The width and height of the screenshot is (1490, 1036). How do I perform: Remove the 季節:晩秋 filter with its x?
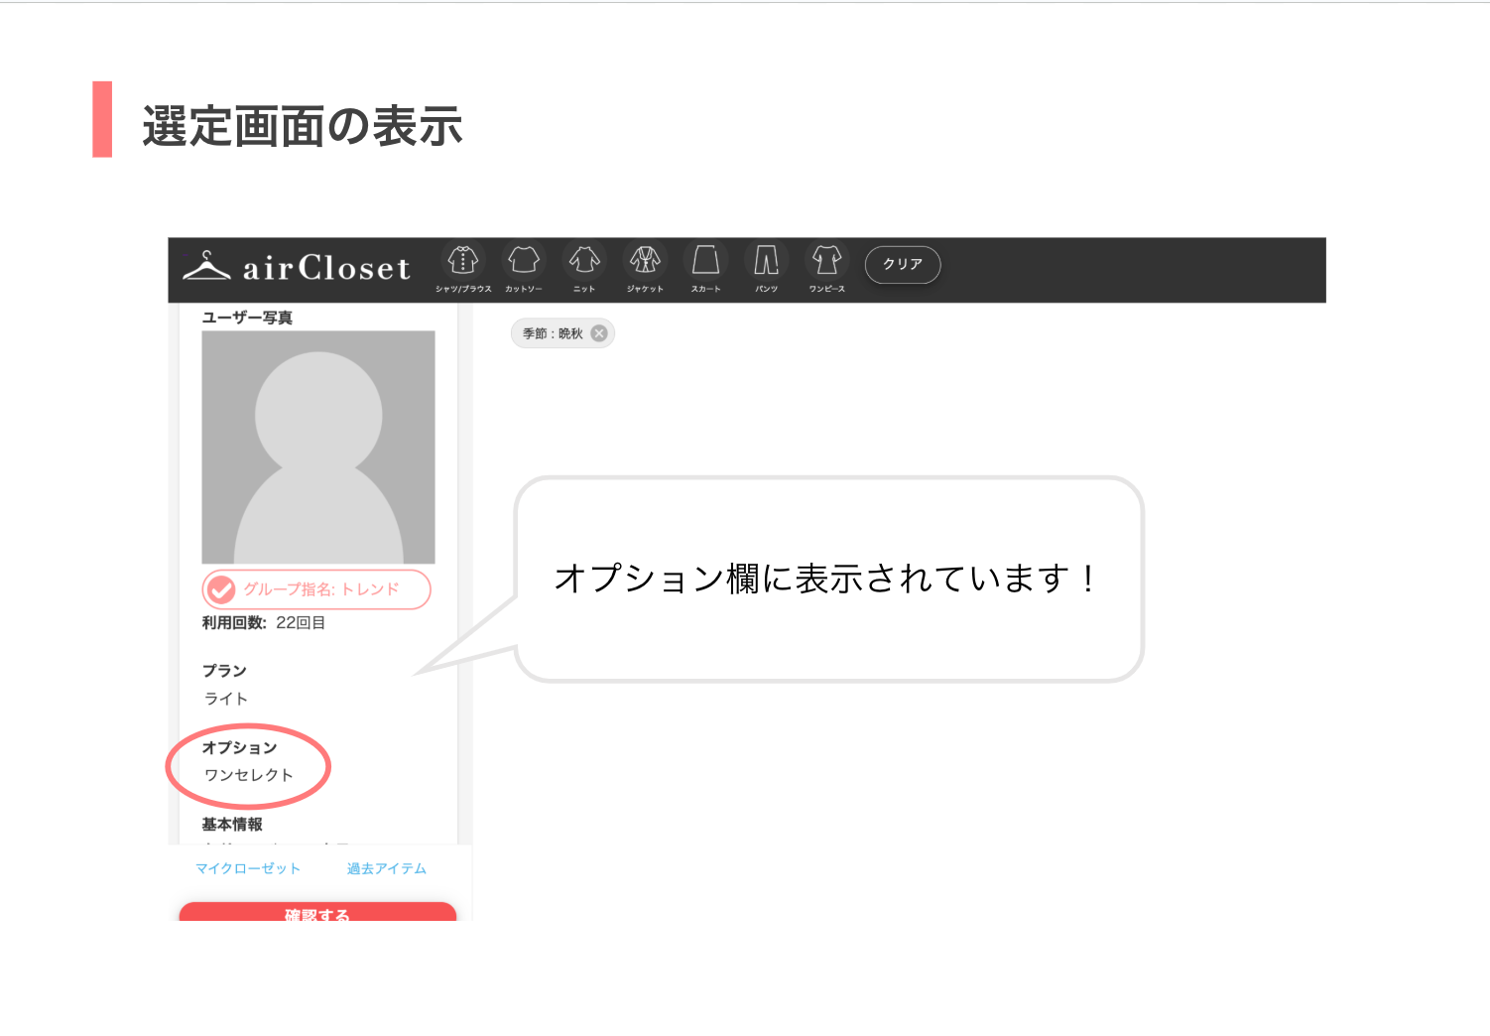(599, 333)
